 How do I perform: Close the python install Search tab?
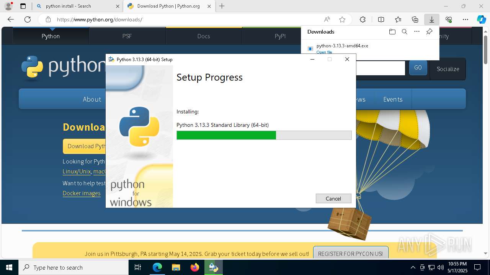[117, 6]
